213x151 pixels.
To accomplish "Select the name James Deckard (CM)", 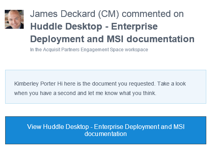I will pyautogui.click(x=75, y=14).
